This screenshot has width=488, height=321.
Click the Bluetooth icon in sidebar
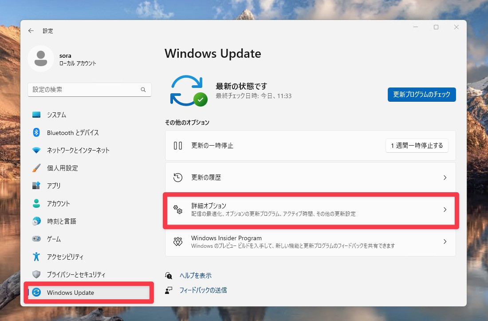(x=36, y=132)
